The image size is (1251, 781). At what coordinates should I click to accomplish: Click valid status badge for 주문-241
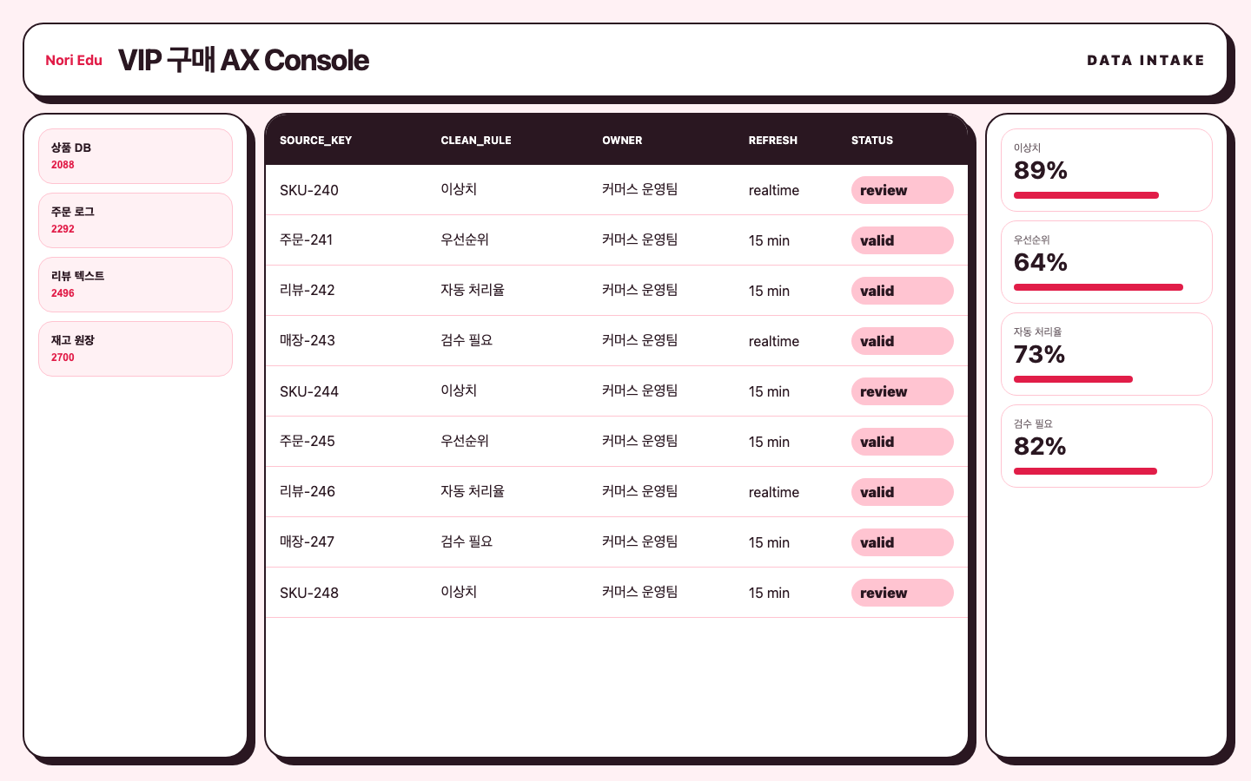903,240
